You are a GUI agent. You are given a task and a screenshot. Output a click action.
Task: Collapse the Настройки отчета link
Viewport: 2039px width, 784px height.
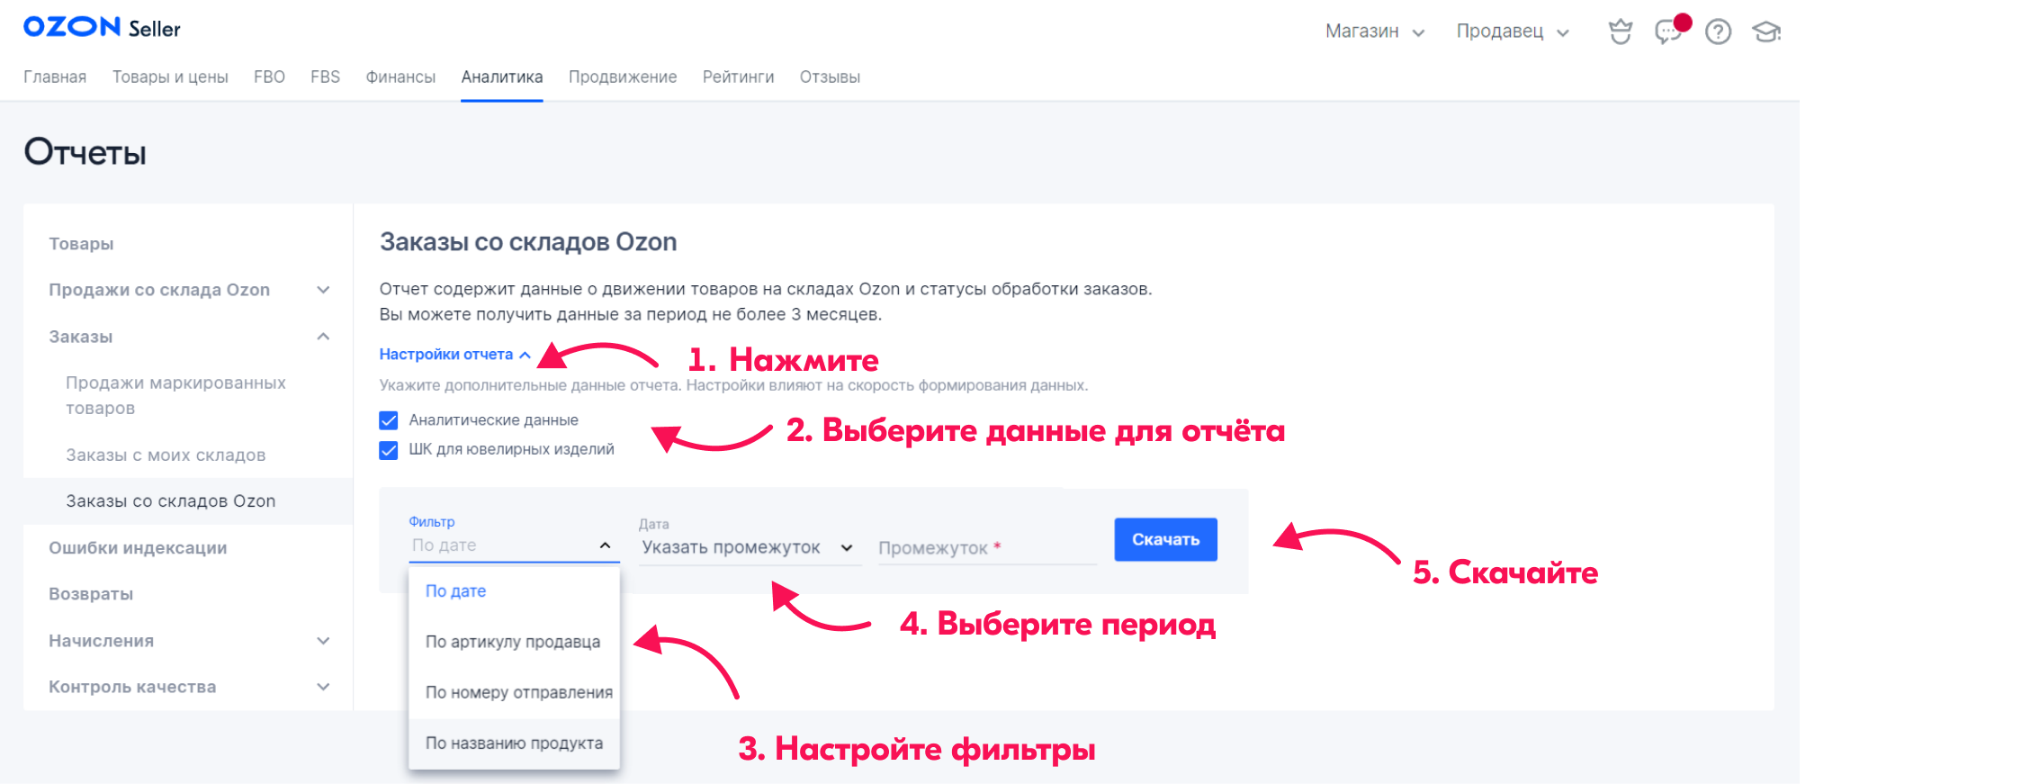[454, 355]
